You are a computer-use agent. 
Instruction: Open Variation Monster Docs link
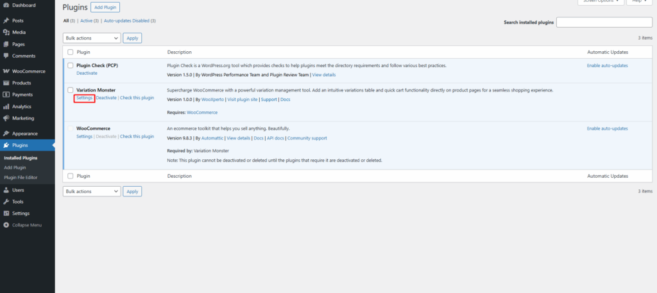pos(286,100)
